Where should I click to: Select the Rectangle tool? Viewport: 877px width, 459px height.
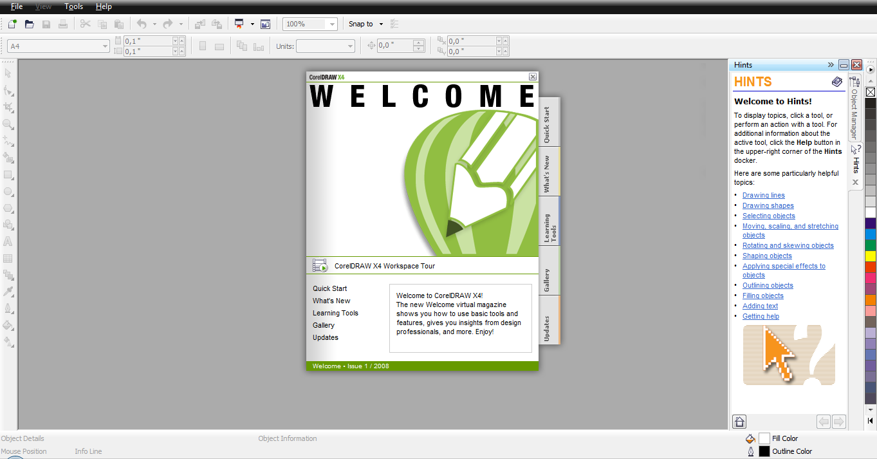8,175
